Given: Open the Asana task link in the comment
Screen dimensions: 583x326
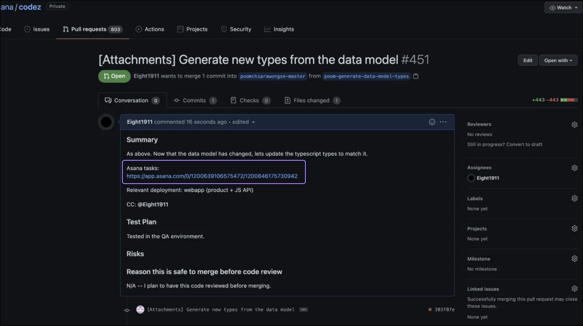Looking at the screenshot, I should coord(212,176).
